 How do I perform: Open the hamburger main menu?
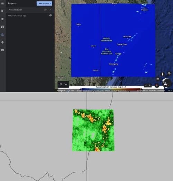point(2,3)
